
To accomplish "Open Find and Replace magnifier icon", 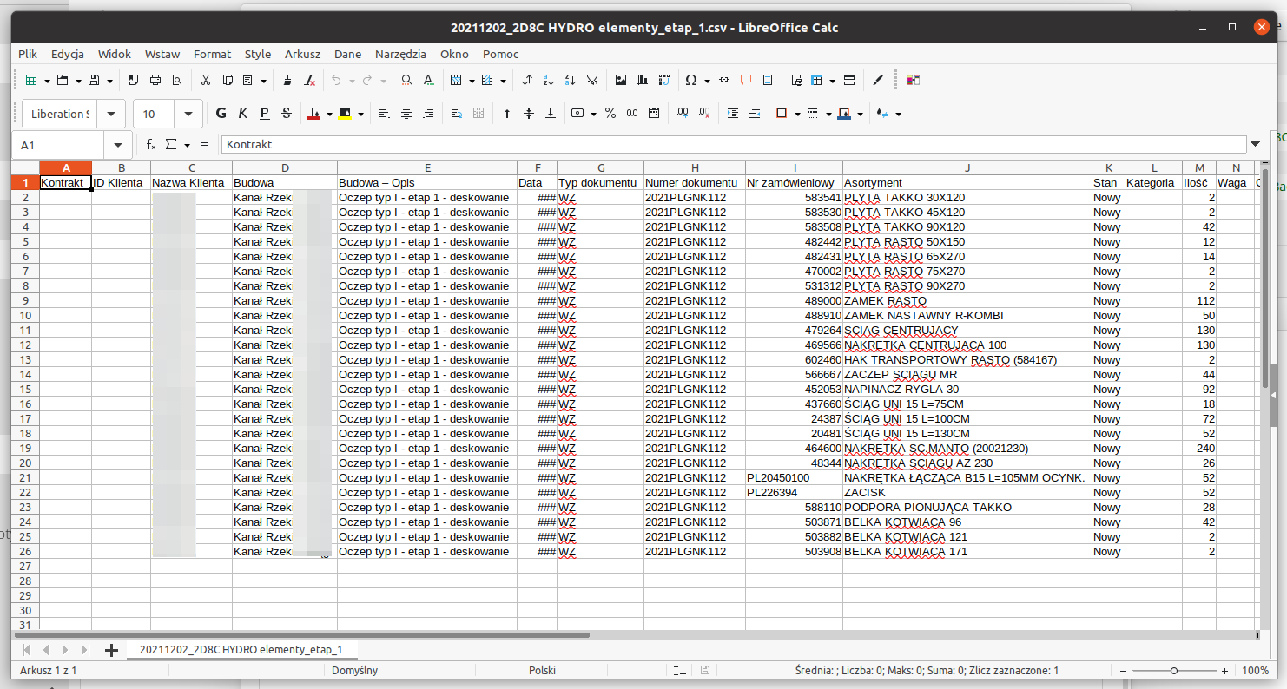I will (x=406, y=80).
